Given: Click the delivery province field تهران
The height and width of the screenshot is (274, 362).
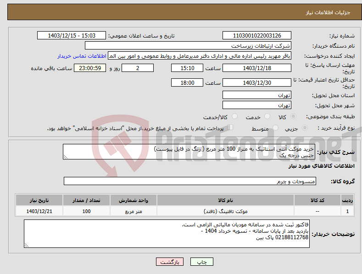Looking at the screenshot, I should [x=257, y=95].
